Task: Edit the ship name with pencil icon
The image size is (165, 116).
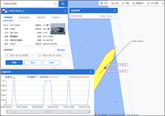Action: [23, 11]
